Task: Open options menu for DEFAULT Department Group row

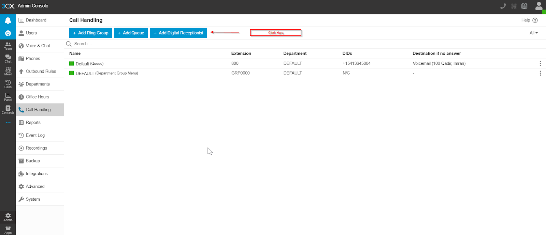Action: tap(540, 73)
